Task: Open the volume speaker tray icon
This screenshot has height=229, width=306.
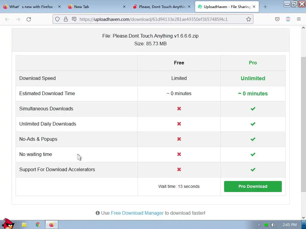Action: pyautogui.click(x=273, y=225)
